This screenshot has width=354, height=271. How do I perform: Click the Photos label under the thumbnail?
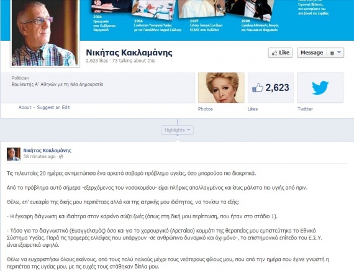coord(206,109)
